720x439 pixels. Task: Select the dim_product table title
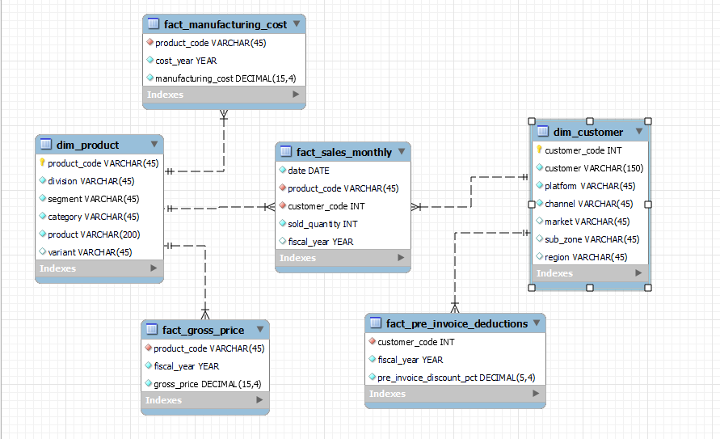pos(88,145)
